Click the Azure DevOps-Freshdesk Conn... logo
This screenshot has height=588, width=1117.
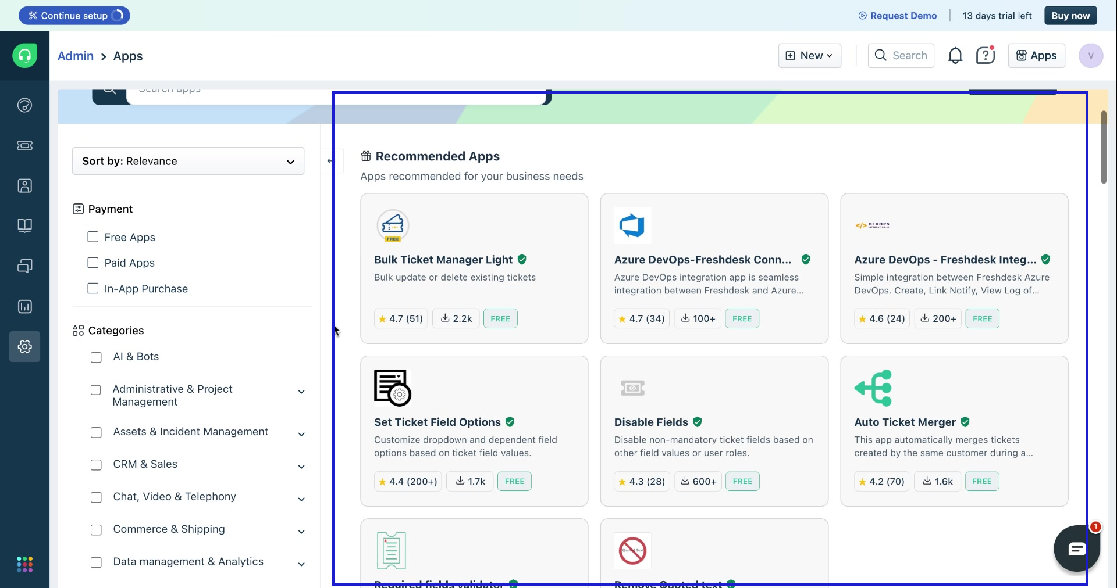pos(632,225)
